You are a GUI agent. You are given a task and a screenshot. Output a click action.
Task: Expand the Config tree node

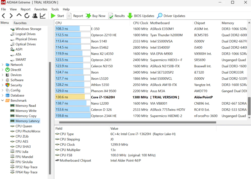coord(3,90)
